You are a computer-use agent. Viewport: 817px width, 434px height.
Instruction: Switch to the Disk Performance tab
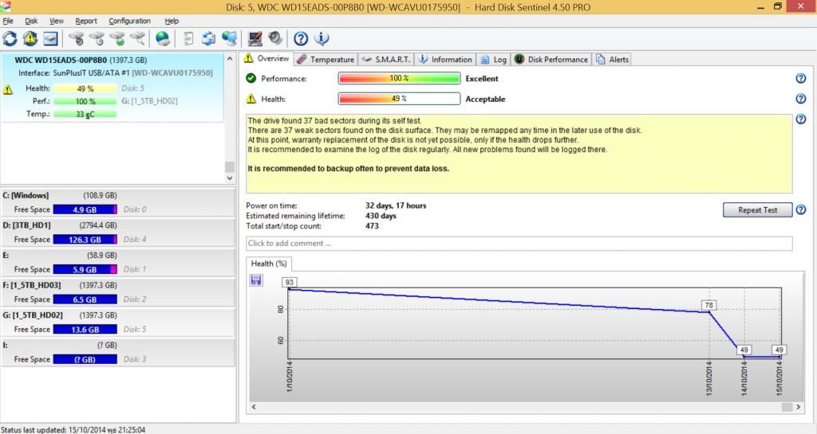(x=551, y=59)
